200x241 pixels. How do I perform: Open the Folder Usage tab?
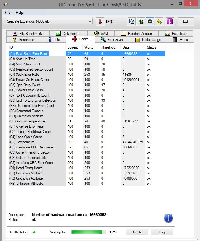click(x=148, y=39)
